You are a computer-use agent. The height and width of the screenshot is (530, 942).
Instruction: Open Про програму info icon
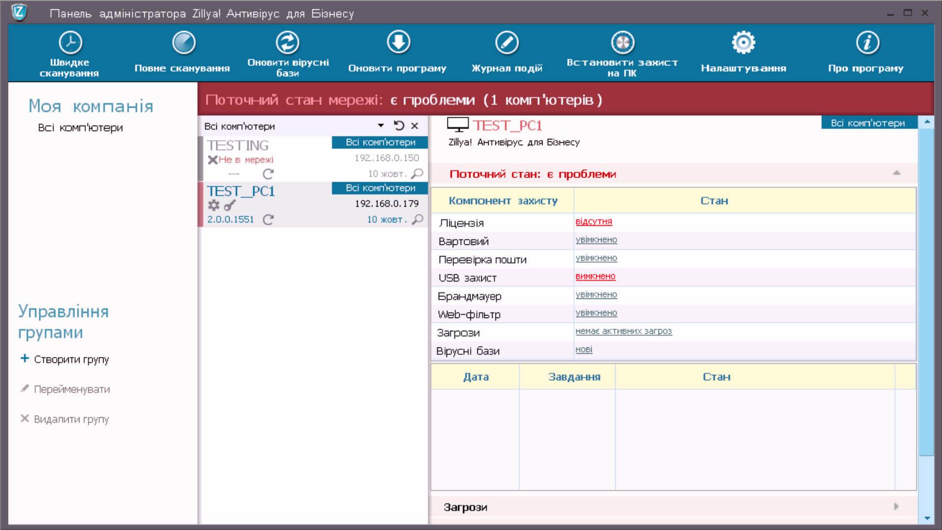coord(867,42)
